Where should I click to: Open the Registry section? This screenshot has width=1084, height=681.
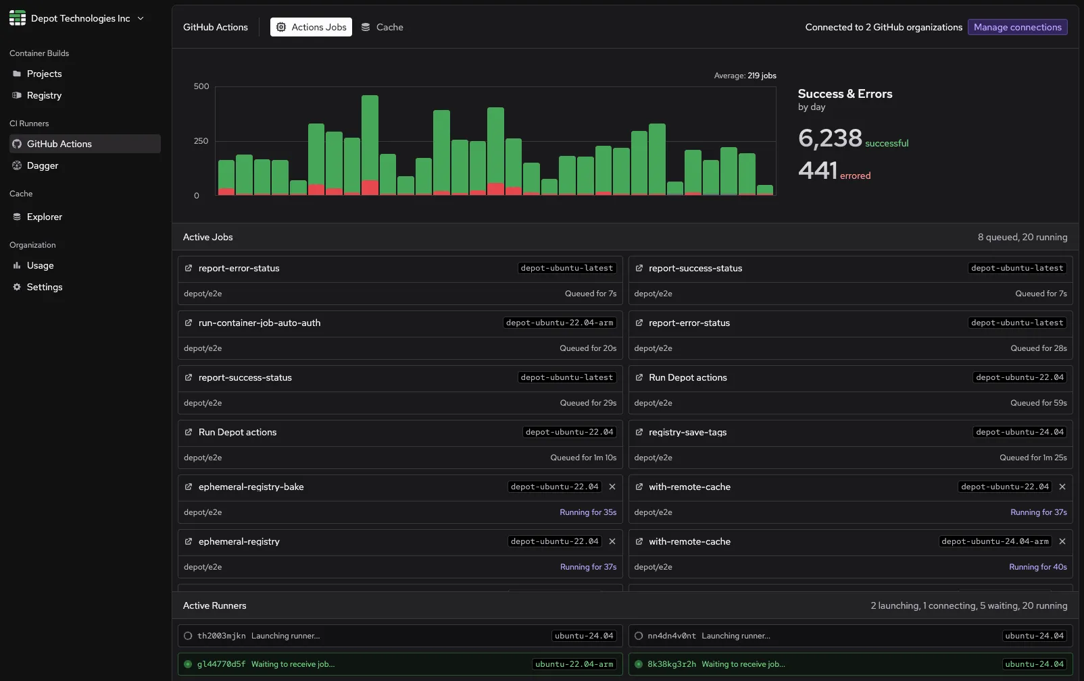pos(45,95)
